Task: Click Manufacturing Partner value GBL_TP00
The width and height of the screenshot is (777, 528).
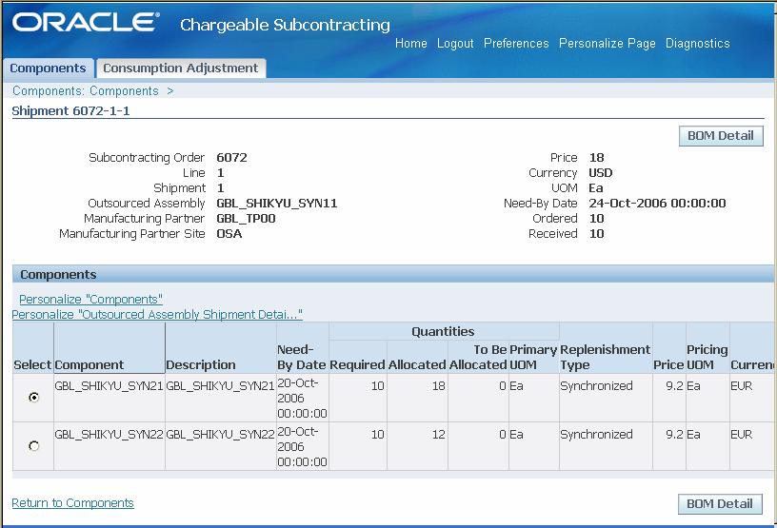Action: (x=247, y=219)
